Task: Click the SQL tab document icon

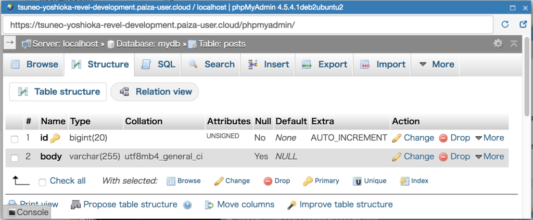Action: coord(146,64)
